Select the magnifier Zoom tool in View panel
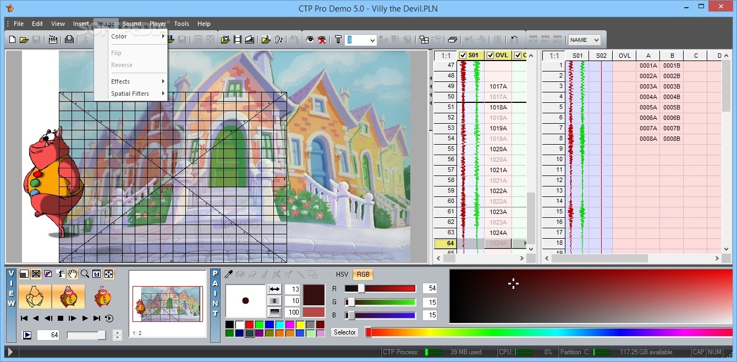The image size is (737, 362). (x=85, y=273)
